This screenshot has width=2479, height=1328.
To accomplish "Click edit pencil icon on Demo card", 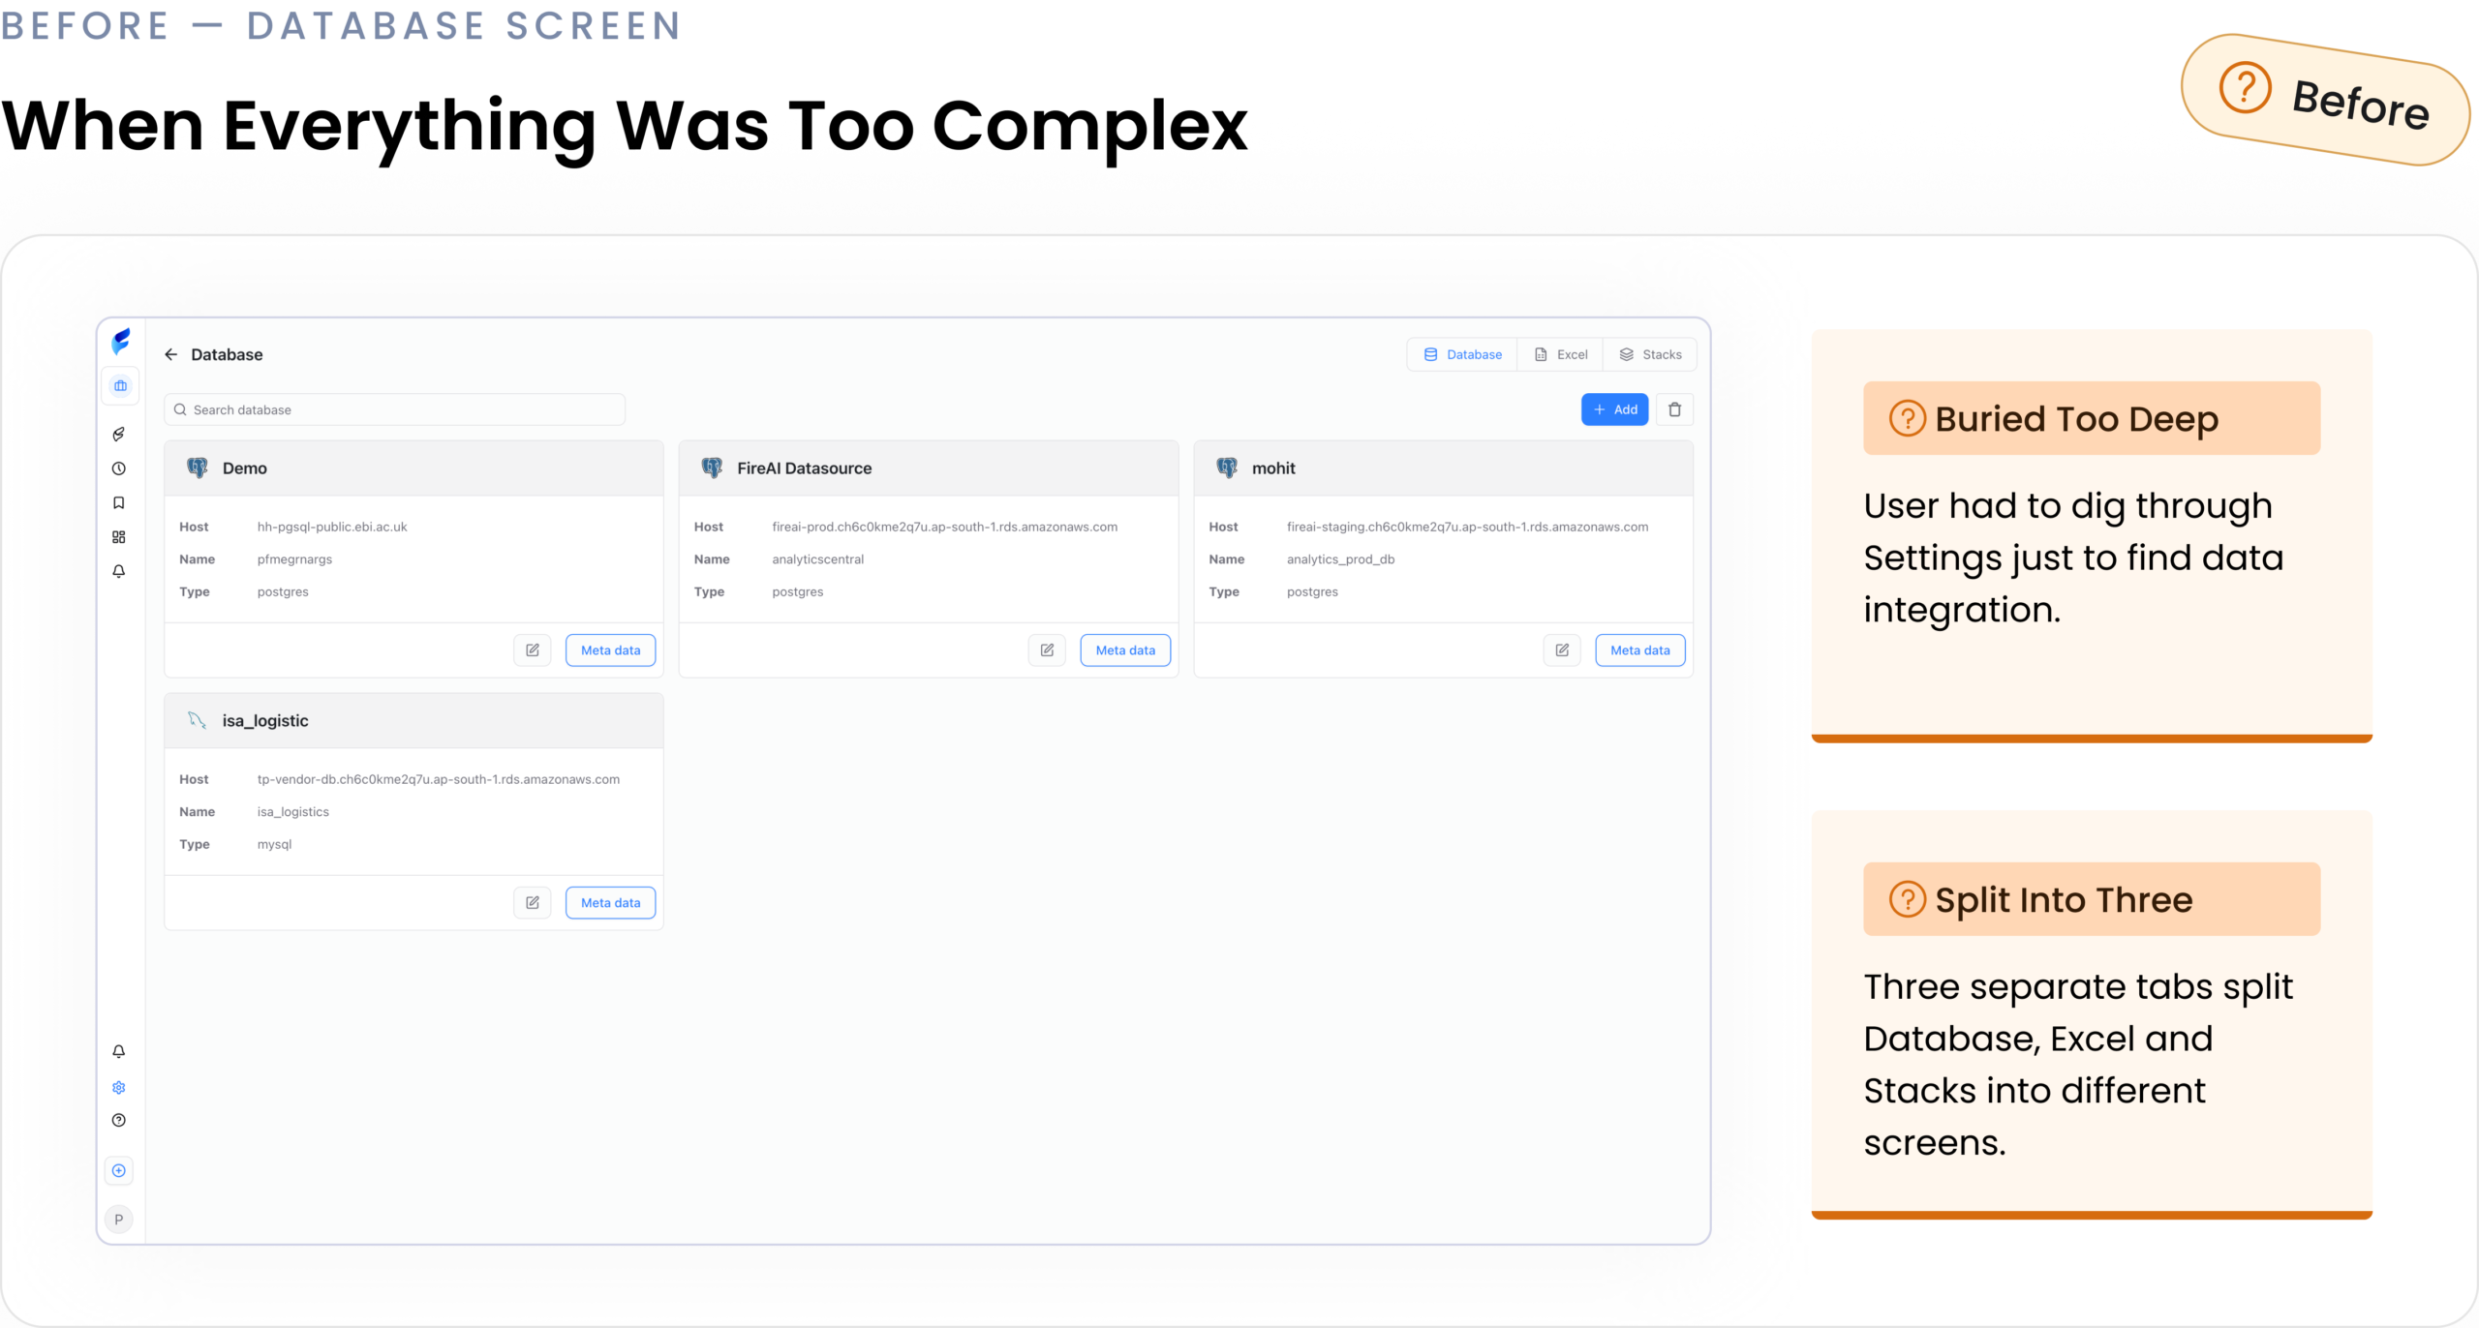I will [x=532, y=650].
